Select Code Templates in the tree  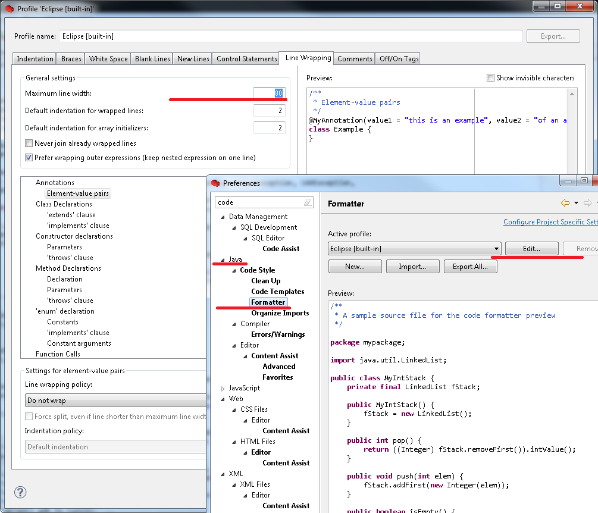click(x=278, y=292)
